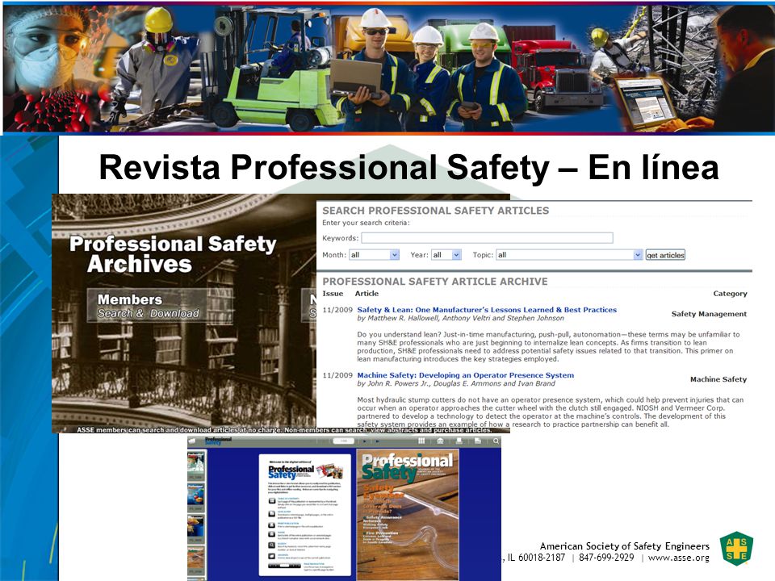Click the welcome digital edition page
The image size is (775, 581).
pos(305,515)
